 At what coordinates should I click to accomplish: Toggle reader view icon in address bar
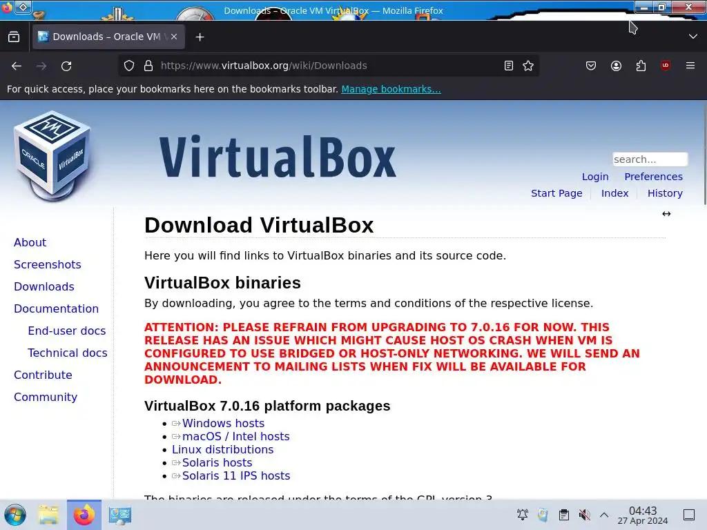509,66
